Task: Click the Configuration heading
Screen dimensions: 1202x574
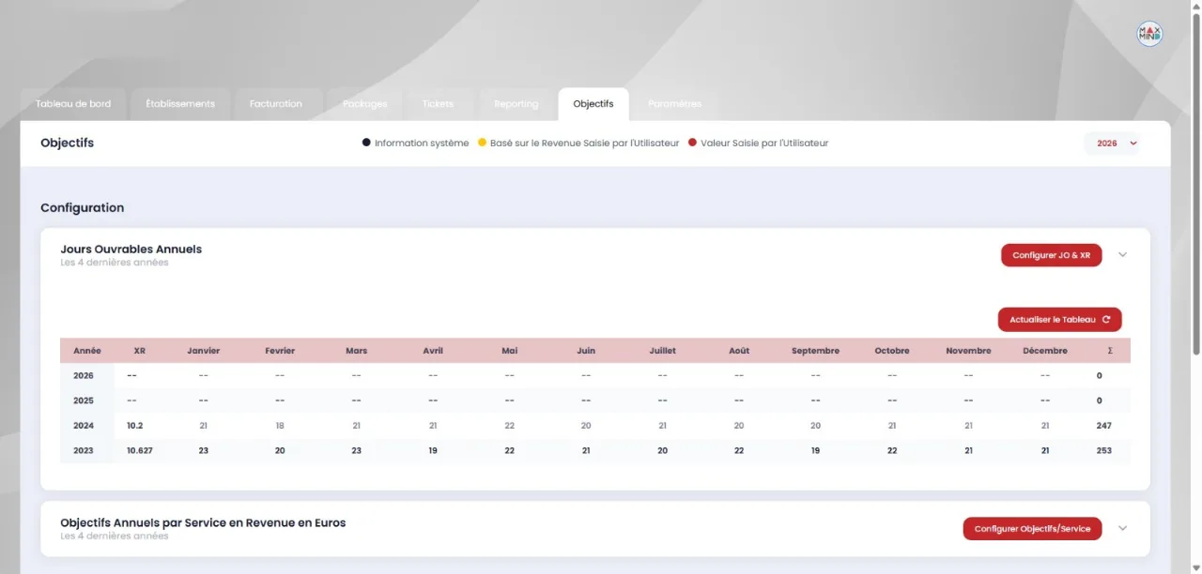Action: pyautogui.click(x=82, y=207)
